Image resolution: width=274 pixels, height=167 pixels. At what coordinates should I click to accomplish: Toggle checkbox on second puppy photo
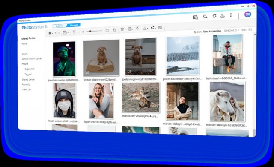(x=129, y=72)
